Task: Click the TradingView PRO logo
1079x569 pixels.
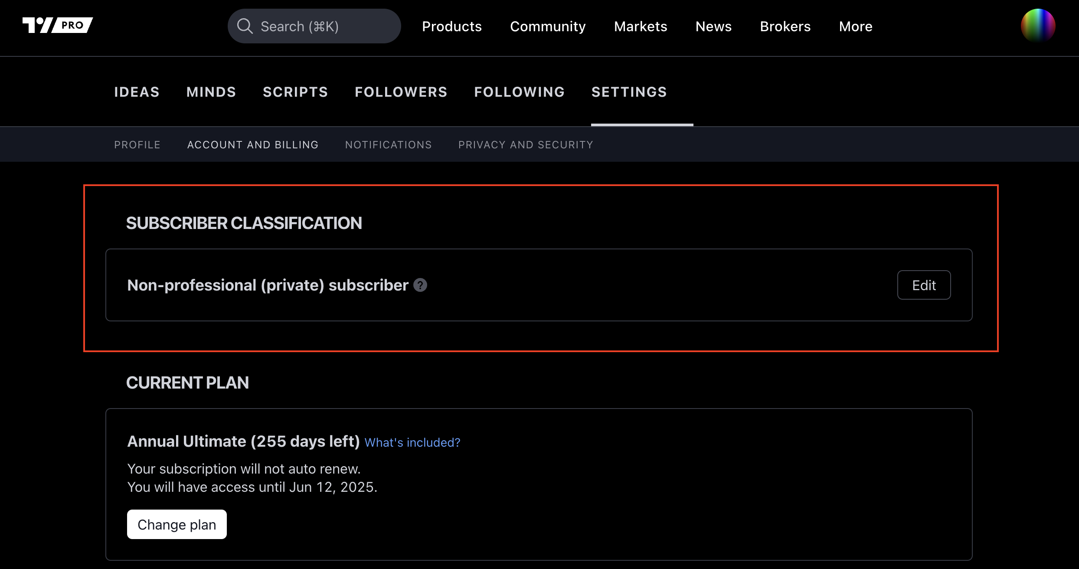Action: click(x=57, y=25)
